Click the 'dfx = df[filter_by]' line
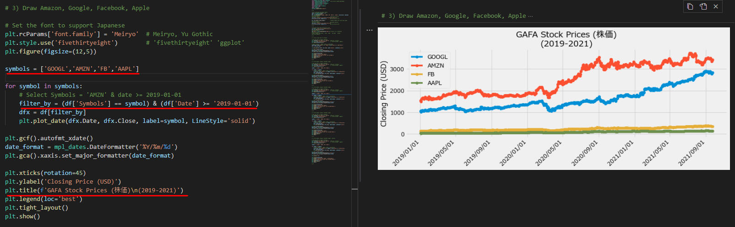Screen dimensions: 735x227 (x=53, y=112)
